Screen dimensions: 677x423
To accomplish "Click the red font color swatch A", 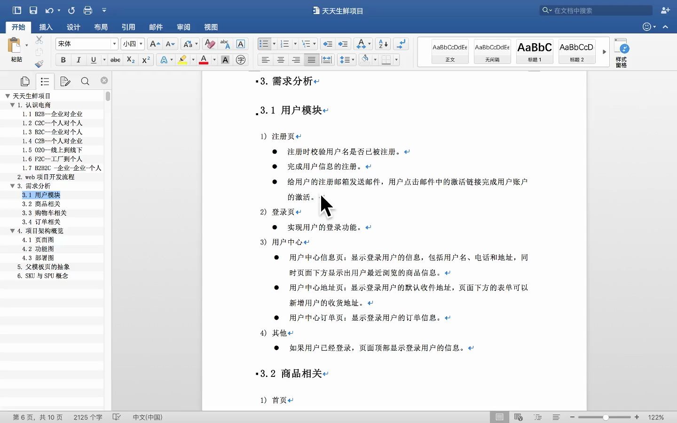I will 204,60.
